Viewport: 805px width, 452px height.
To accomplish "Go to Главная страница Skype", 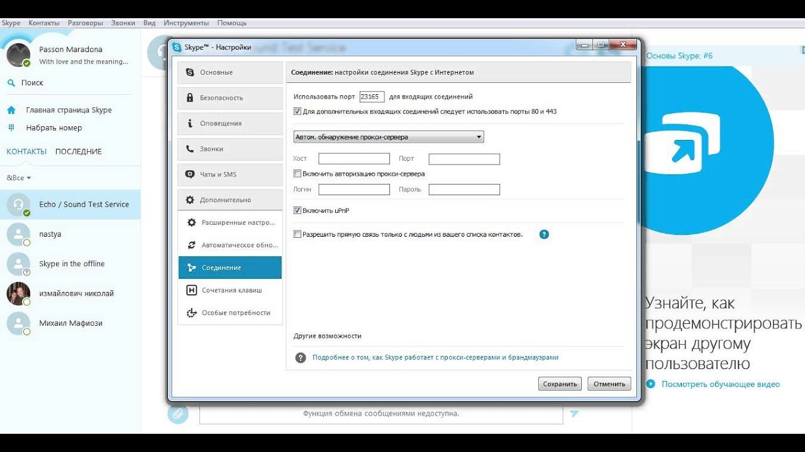I will click(x=69, y=110).
